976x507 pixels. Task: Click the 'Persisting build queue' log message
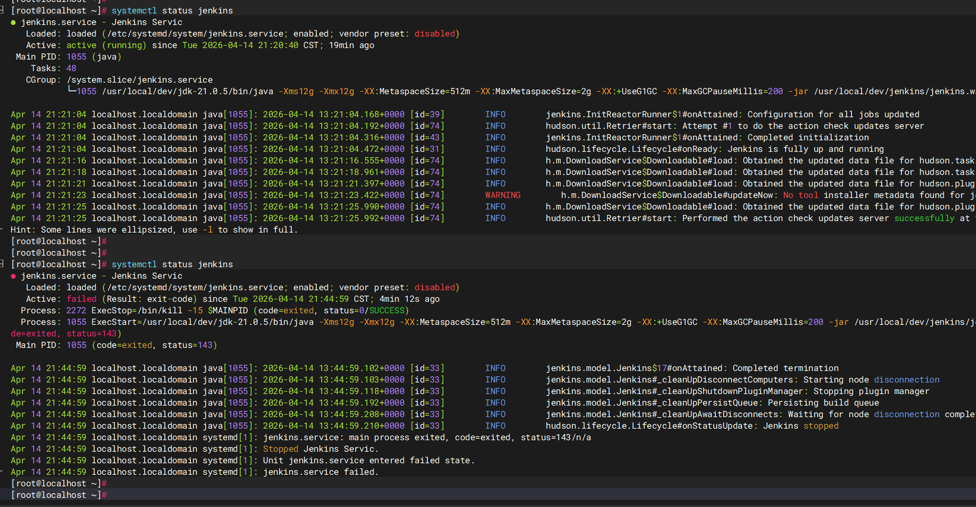pos(823,403)
